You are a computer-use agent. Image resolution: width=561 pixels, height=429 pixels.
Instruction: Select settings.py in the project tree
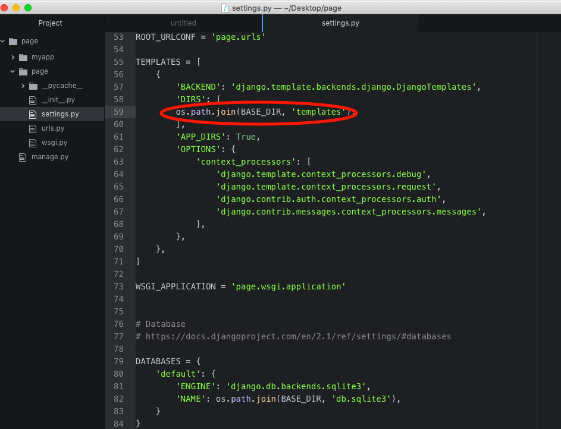[x=60, y=114]
